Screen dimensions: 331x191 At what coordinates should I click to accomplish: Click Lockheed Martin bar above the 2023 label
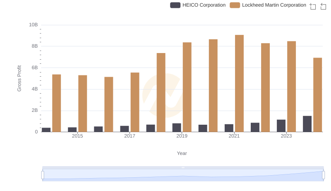point(292,87)
